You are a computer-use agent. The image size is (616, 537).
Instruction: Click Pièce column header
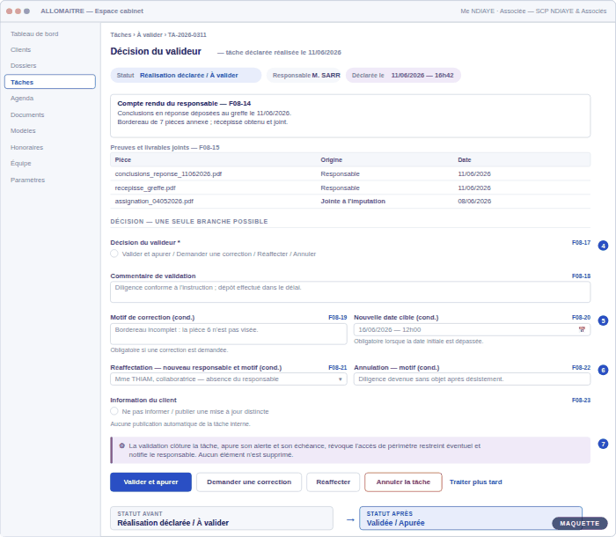(x=123, y=159)
